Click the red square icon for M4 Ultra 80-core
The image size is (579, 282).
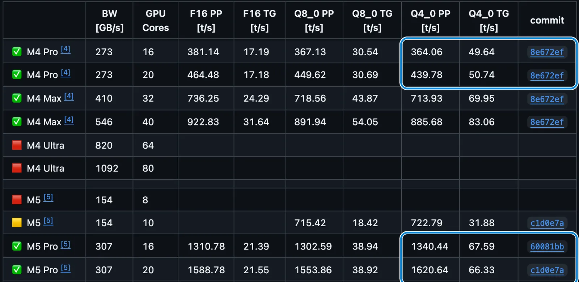[x=17, y=168]
